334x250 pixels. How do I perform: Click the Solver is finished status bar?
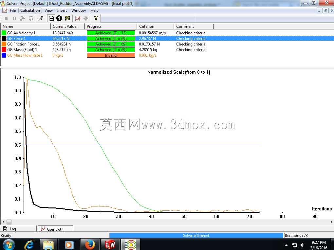point(196,236)
